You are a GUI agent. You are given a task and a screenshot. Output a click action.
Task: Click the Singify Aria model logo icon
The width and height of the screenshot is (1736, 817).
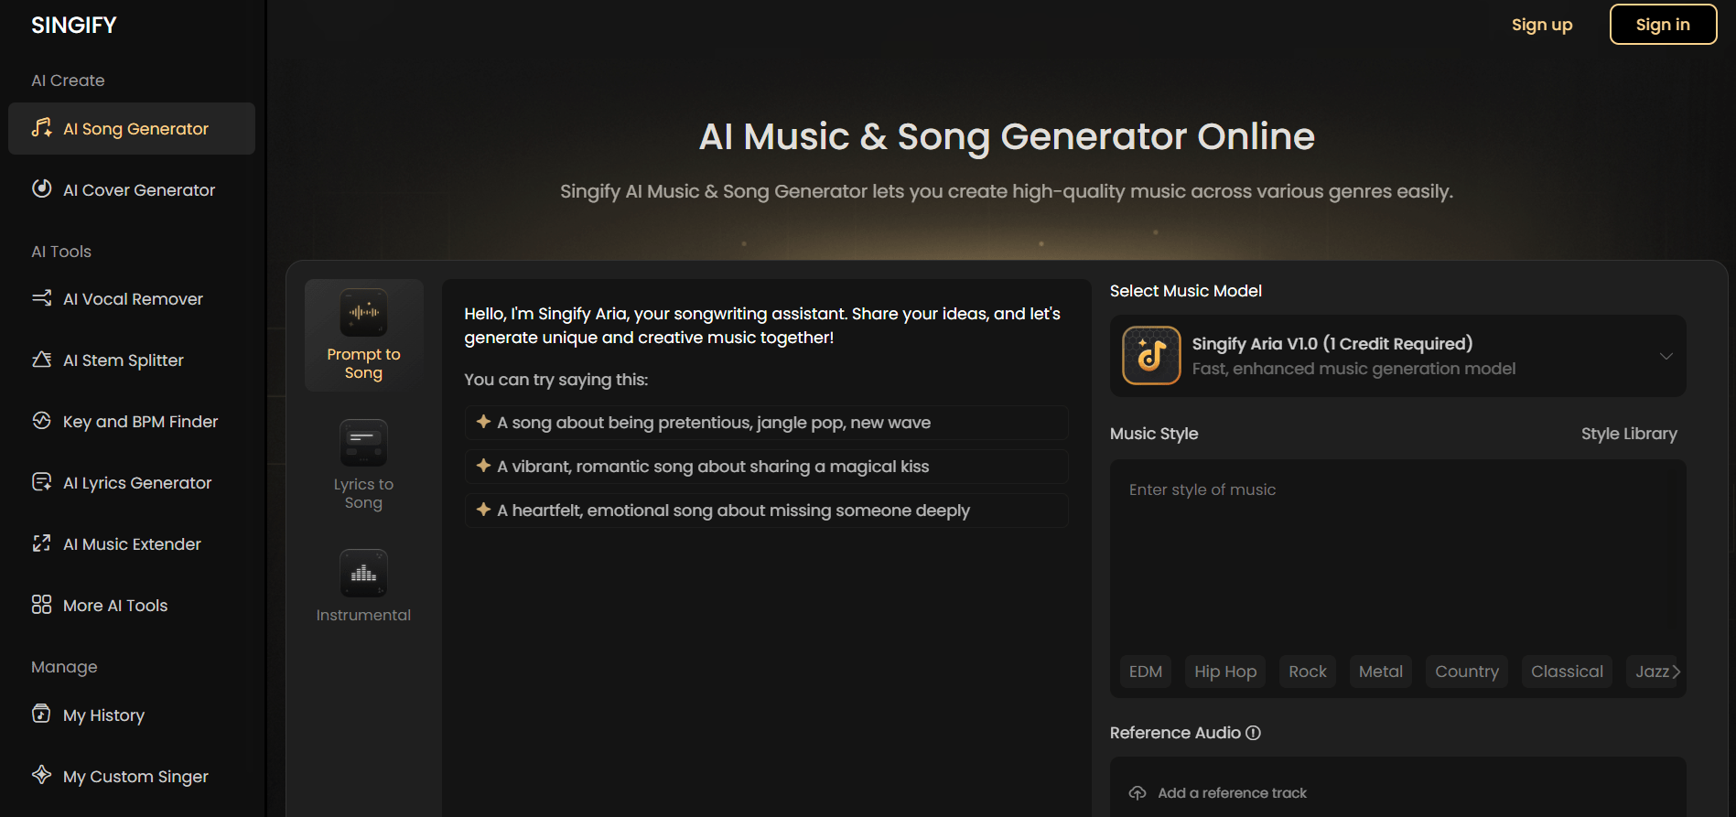pyautogui.click(x=1151, y=356)
